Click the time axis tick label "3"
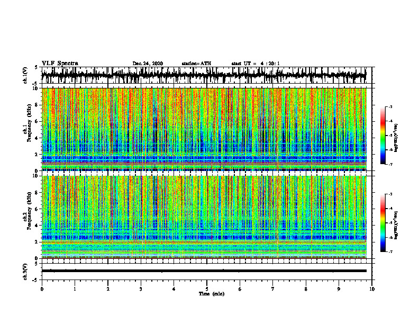This screenshot has width=419, height=324. click(141, 289)
